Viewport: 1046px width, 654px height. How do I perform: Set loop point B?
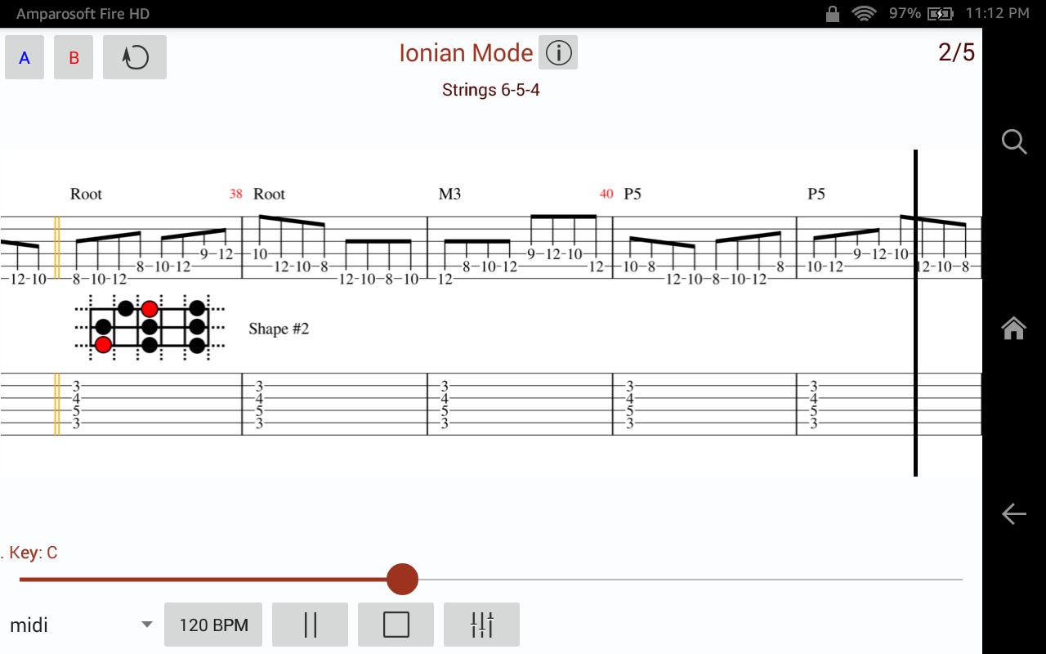coord(74,57)
